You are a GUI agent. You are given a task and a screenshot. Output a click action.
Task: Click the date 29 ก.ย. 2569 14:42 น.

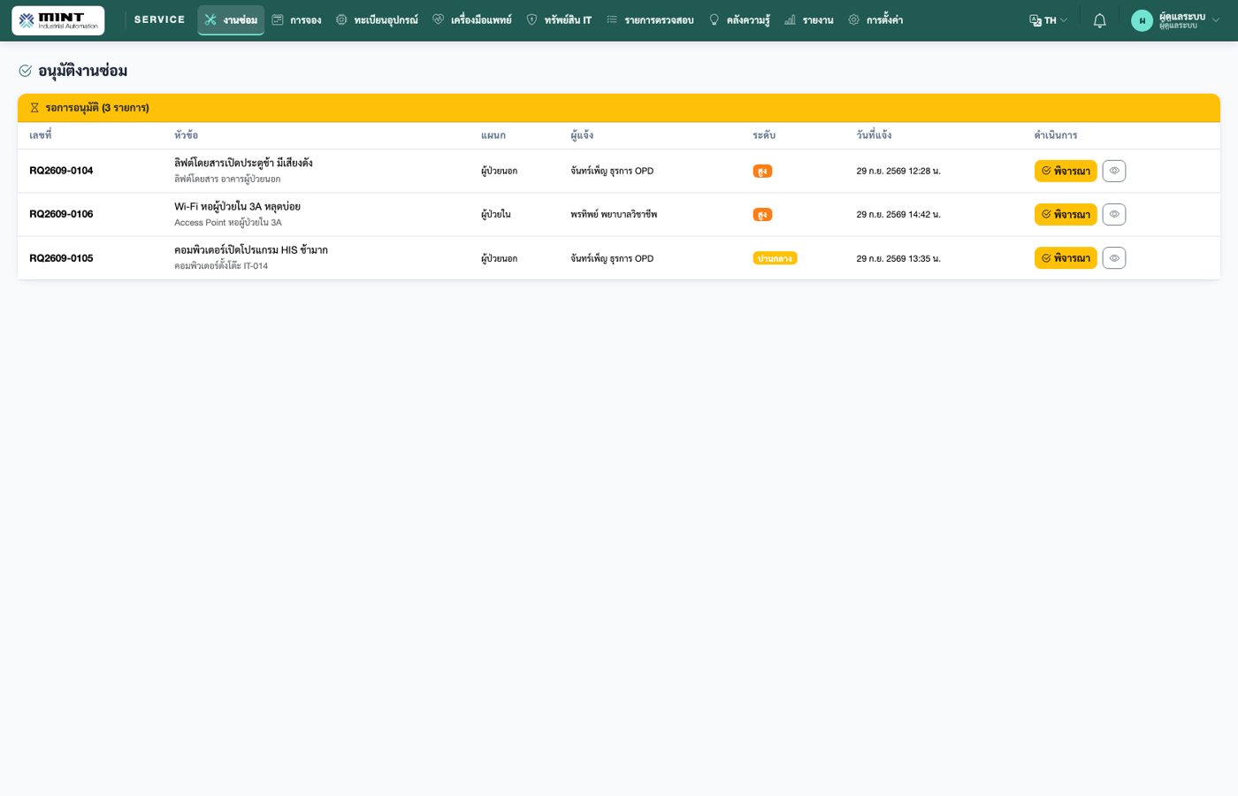point(898,214)
